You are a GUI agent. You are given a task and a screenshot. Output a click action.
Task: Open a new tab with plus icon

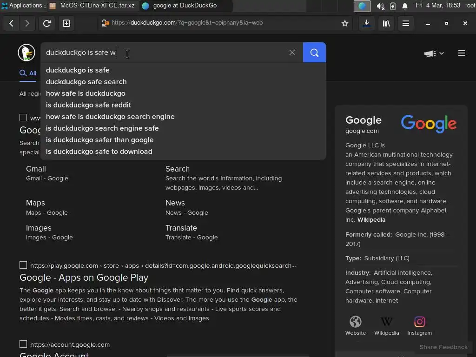(x=66, y=23)
